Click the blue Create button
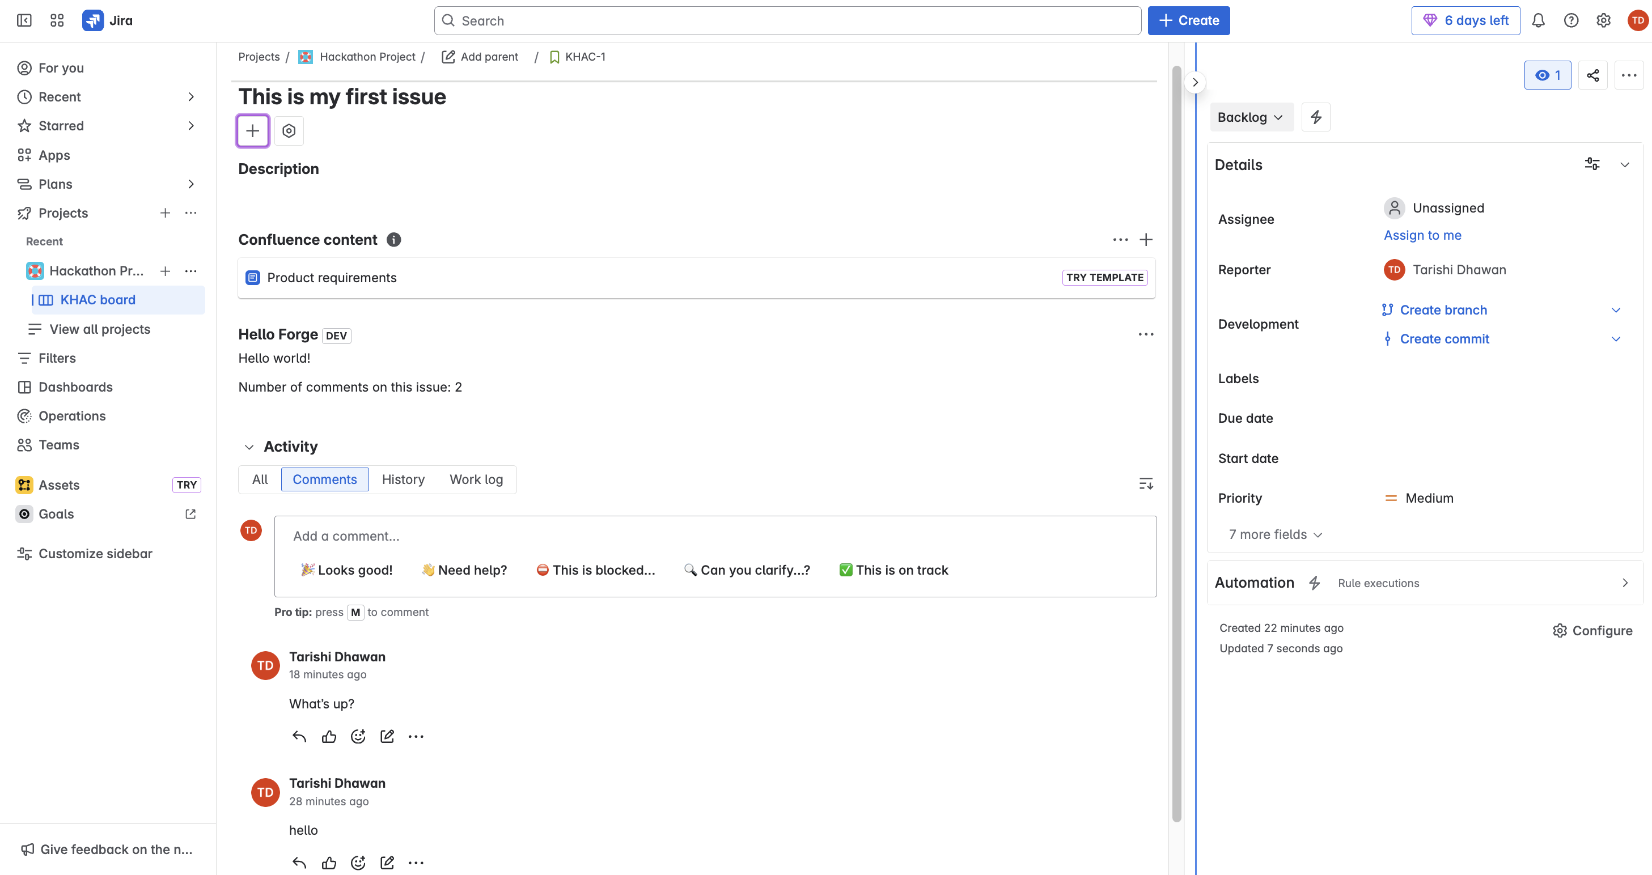 pyautogui.click(x=1188, y=20)
